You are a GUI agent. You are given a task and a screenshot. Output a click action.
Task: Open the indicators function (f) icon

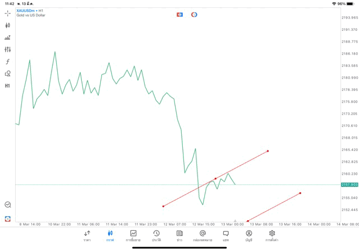click(x=7, y=61)
